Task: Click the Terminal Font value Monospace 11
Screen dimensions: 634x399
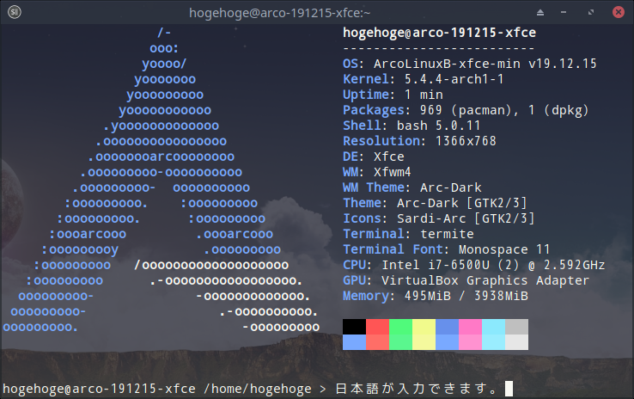Action: pyautogui.click(x=504, y=249)
